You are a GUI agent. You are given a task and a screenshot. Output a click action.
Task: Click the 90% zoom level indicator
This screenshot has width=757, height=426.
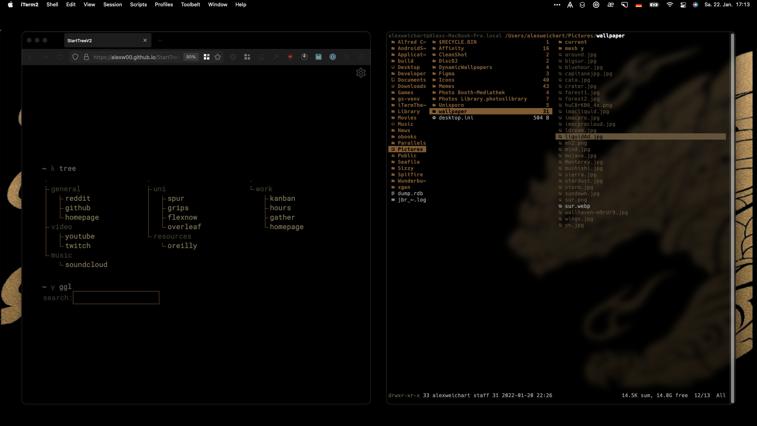191,57
